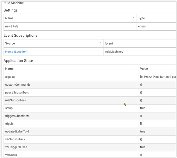
Task: Select the ruleSubscribers row name
Action: (x=15, y=100)
